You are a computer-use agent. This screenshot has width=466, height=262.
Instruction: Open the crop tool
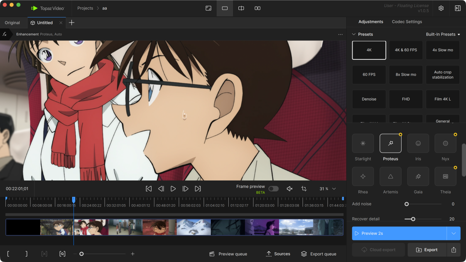(304, 189)
